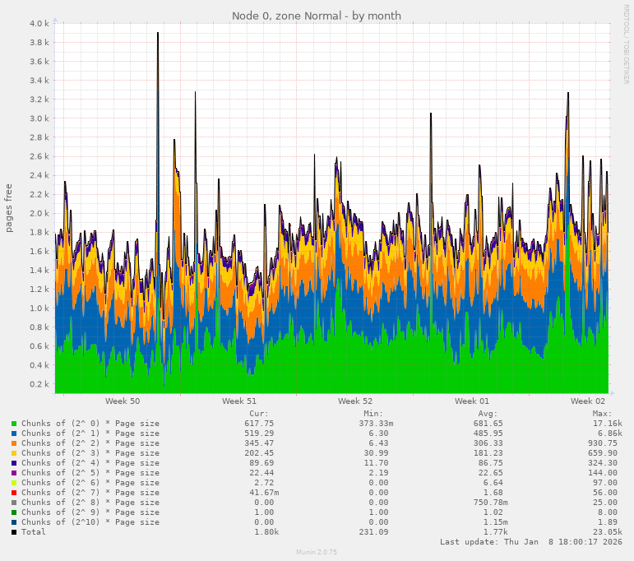Click the dark purple 2^4 chunks swatch
634x561 pixels.
pyautogui.click(x=14, y=463)
